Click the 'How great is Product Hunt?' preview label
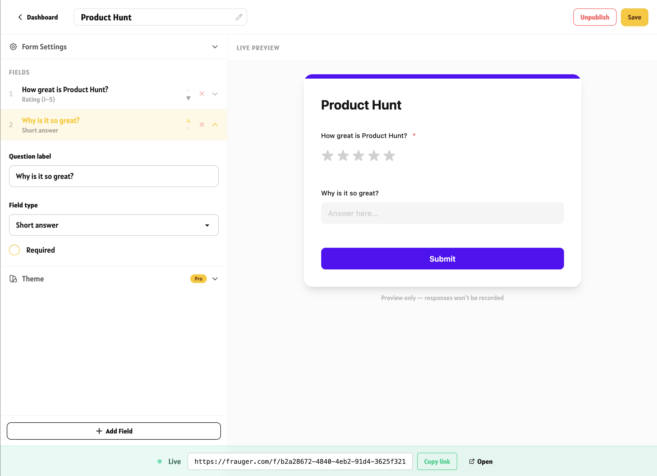The height and width of the screenshot is (476, 657). pyautogui.click(x=364, y=136)
